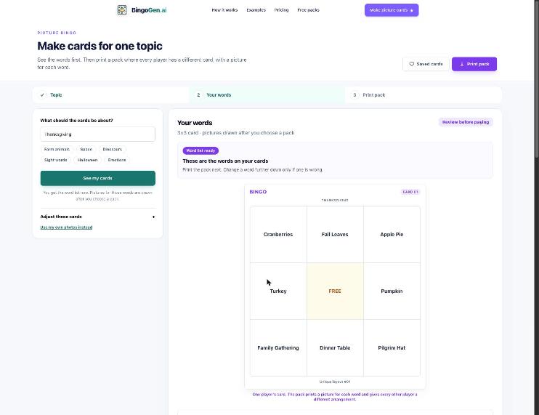
Task: Click the topic input field containing Thanksgiving
Action: 97,134
